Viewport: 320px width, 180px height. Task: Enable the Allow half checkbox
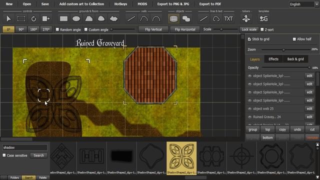(x=294, y=39)
